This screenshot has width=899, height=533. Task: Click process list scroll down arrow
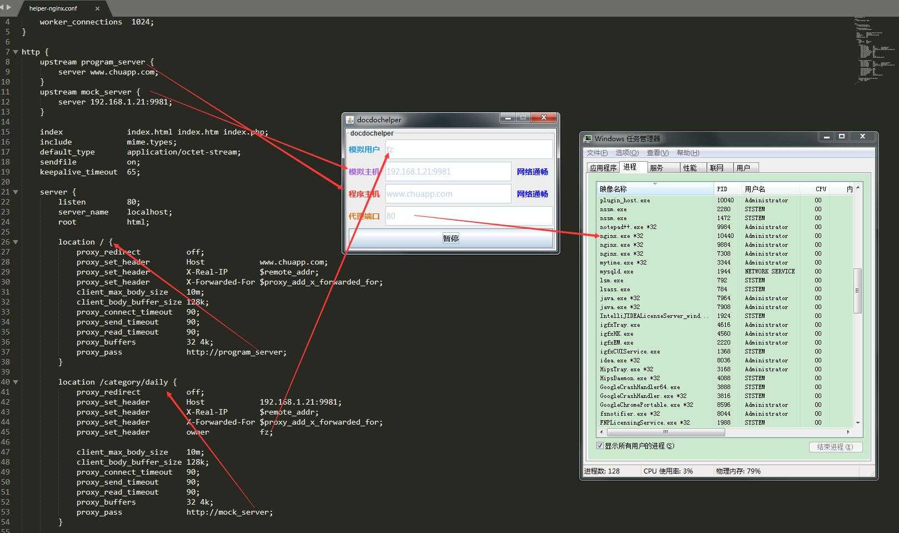[858, 423]
